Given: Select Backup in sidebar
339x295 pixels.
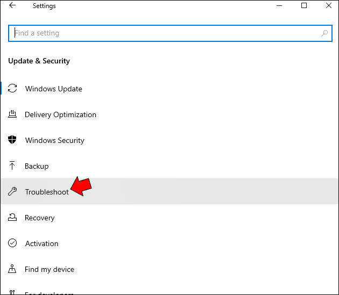Looking at the screenshot, I should point(37,166).
